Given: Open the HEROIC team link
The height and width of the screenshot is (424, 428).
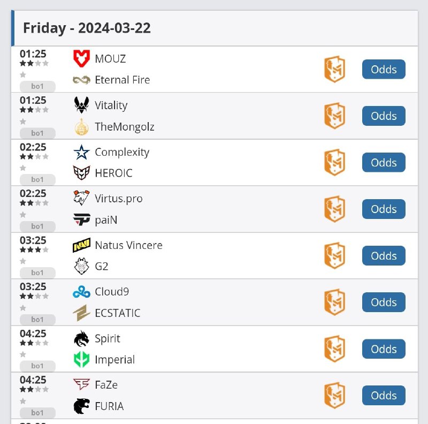Looking at the screenshot, I should [x=113, y=173].
